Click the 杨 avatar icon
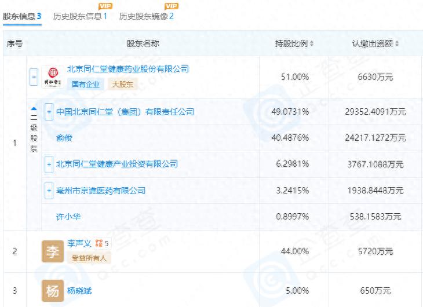The image size is (423, 307). click(x=53, y=291)
